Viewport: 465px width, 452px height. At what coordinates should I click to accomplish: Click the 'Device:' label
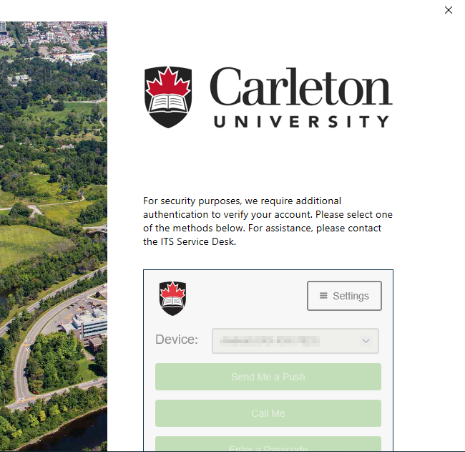click(x=177, y=340)
